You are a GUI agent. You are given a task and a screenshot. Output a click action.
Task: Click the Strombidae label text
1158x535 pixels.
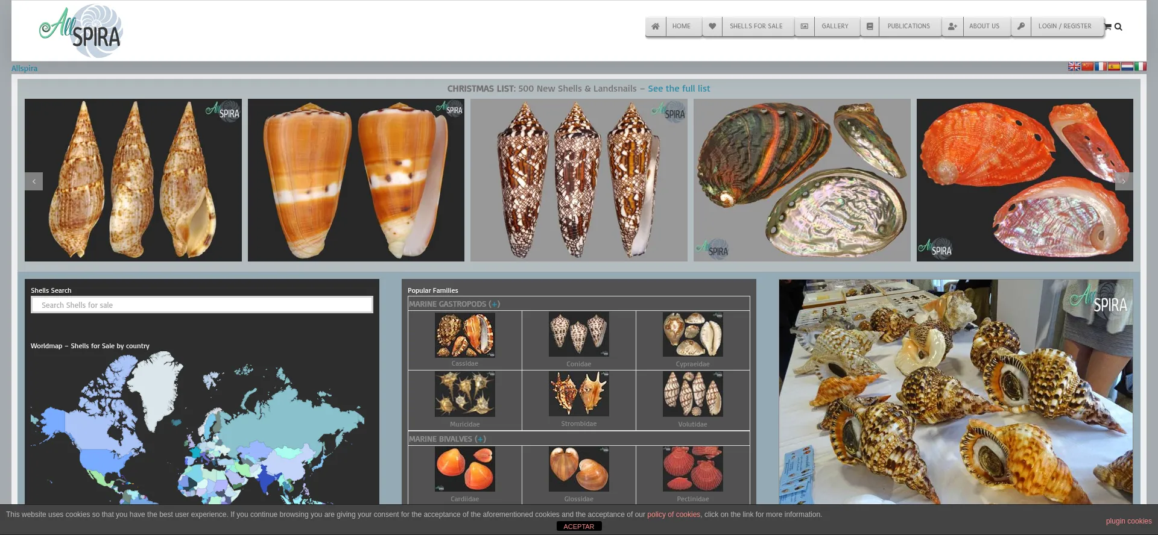point(579,424)
